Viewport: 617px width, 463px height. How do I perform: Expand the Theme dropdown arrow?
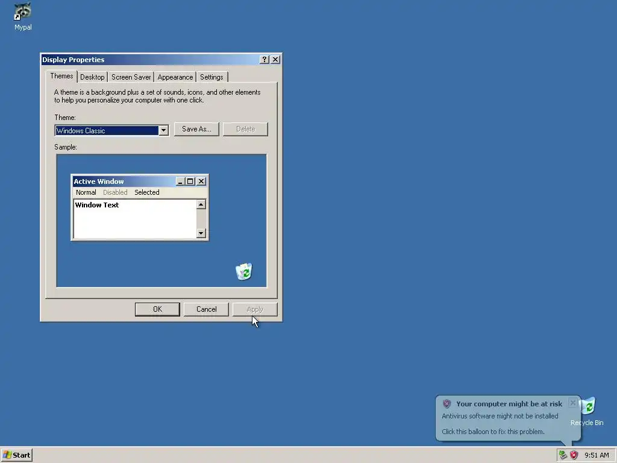(163, 130)
